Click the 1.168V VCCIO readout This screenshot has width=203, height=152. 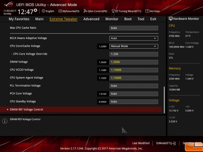tap(103, 70)
